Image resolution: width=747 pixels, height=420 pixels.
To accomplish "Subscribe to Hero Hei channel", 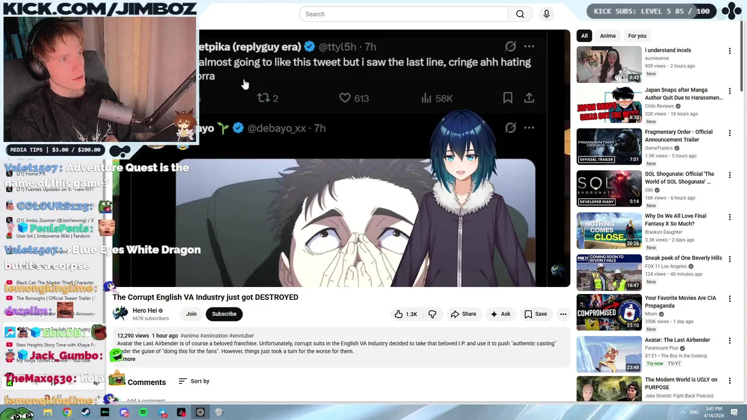I will click(224, 314).
